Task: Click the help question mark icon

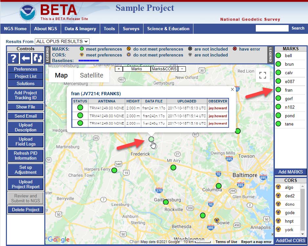Action: point(13,59)
